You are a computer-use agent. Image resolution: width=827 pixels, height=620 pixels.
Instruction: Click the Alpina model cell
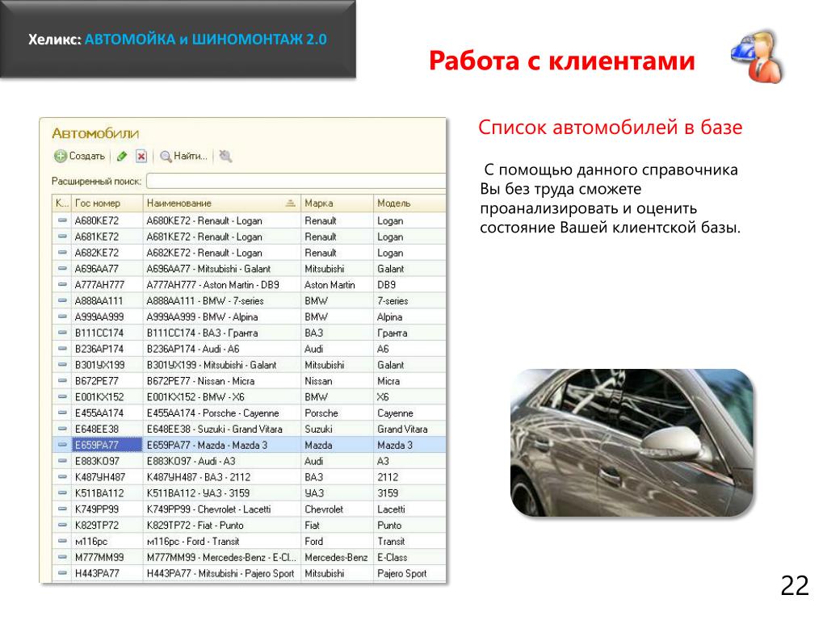409,316
